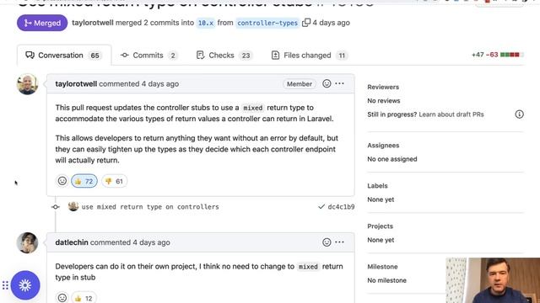Viewport: 540px width, 303px height.
Task: Add emoji reaction in taylorotwell comment header
Action: pyautogui.click(x=327, y=83)
